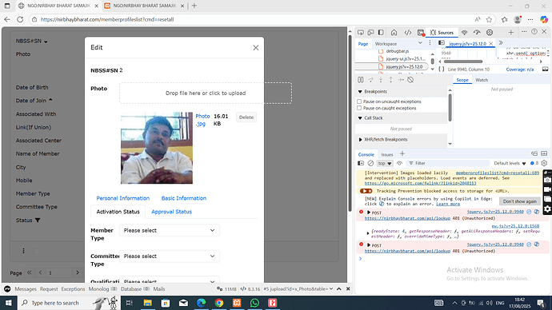This screenshot has width=552, height=310.
Task: Open Committee Type dropdown
Action: 170,256
